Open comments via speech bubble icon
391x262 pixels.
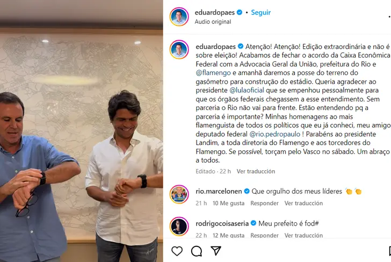pyautogui.click(x=197, y=251)
